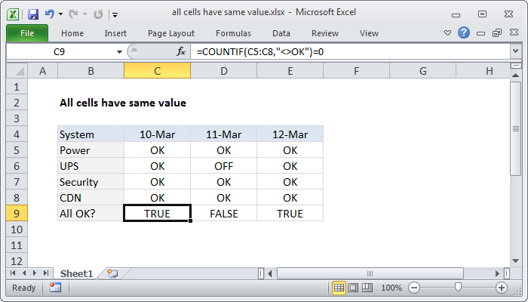Select cell D9 showing FALSE
Screen dimensions: 528x302
[x=223, y=214]
